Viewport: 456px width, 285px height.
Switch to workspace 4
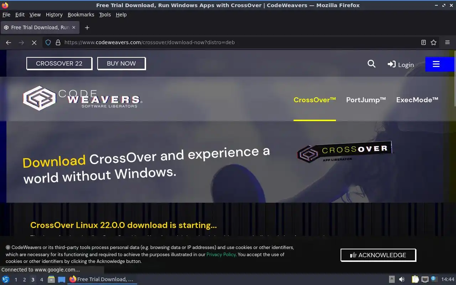(x=41, y=280)
